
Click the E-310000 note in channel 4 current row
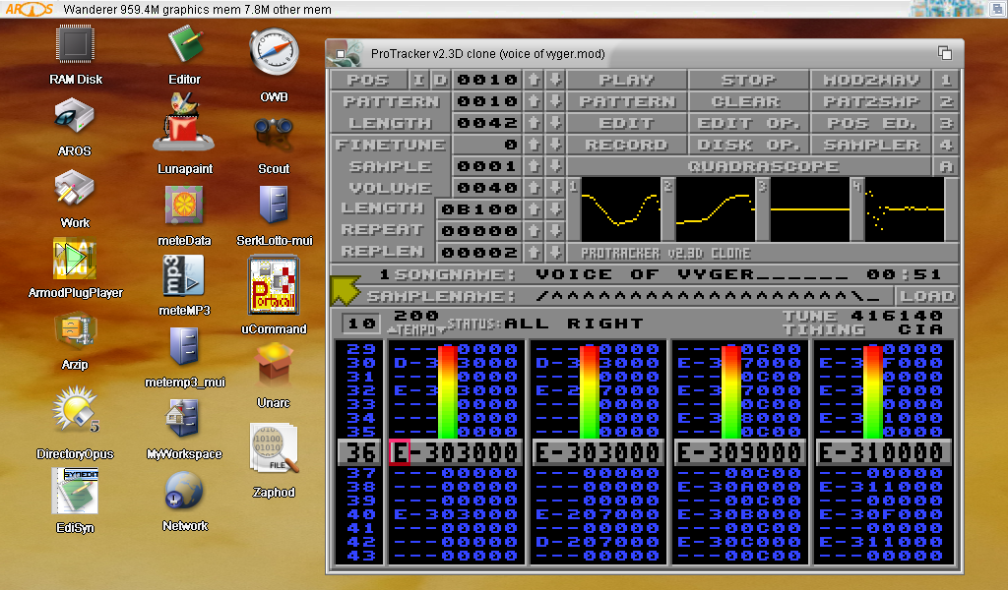click(883, 452)
